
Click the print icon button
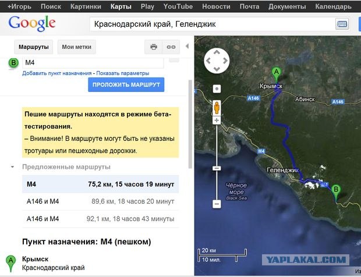(x=154, y=47)
